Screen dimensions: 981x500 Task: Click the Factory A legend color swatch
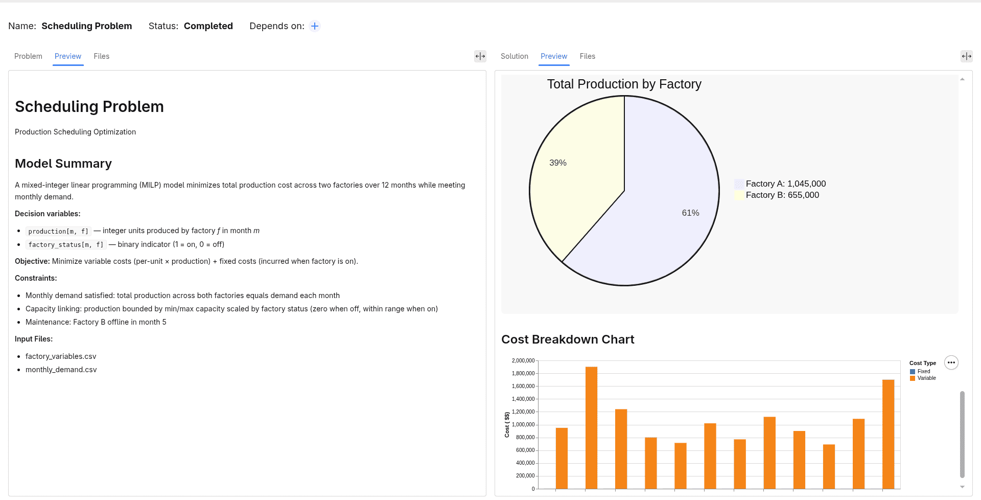(739, 184)
